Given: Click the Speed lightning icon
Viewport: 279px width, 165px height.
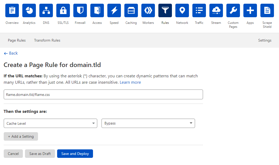Looking at the screenshot, I should click(x=114, y=10).
